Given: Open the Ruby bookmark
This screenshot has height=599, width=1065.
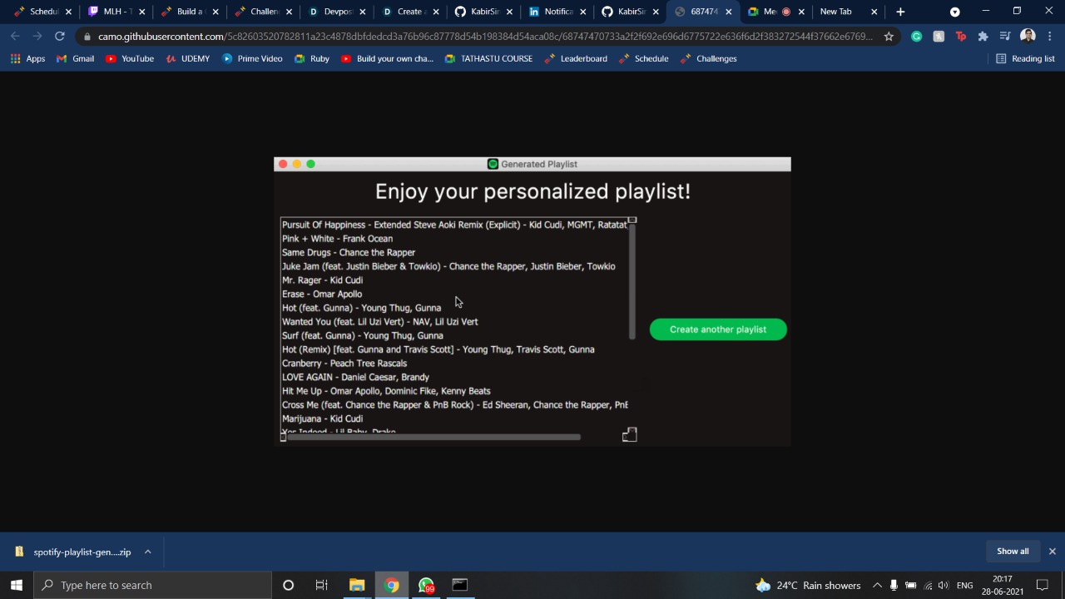Looking at the screenshot, I should point(312,58).
